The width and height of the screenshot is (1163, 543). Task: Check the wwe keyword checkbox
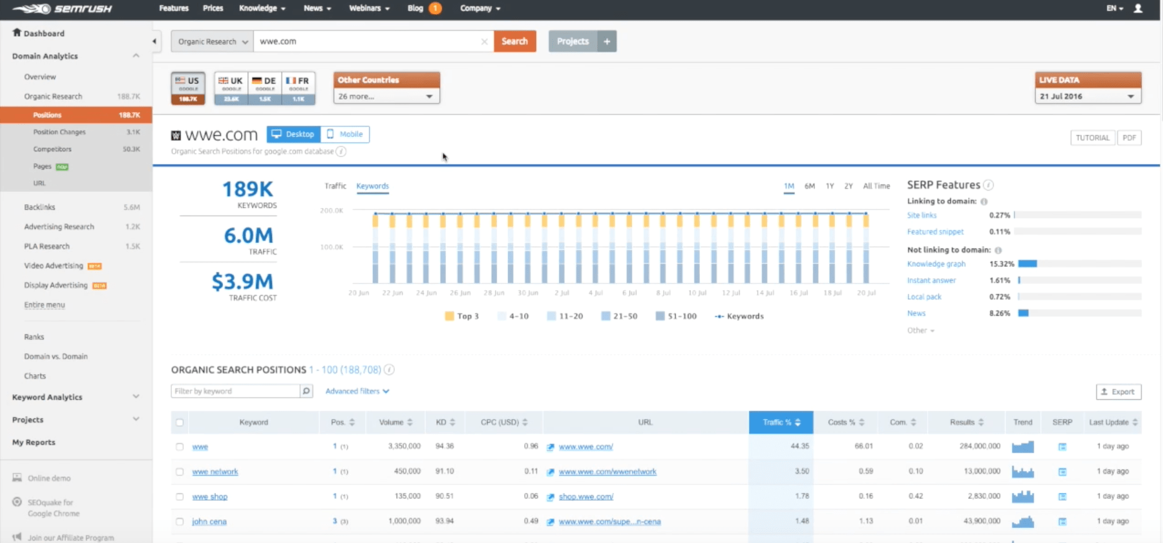click(x=180, y=446)
